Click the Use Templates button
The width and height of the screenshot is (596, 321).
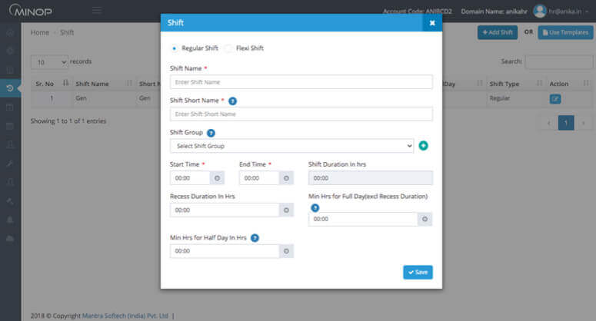565,32
